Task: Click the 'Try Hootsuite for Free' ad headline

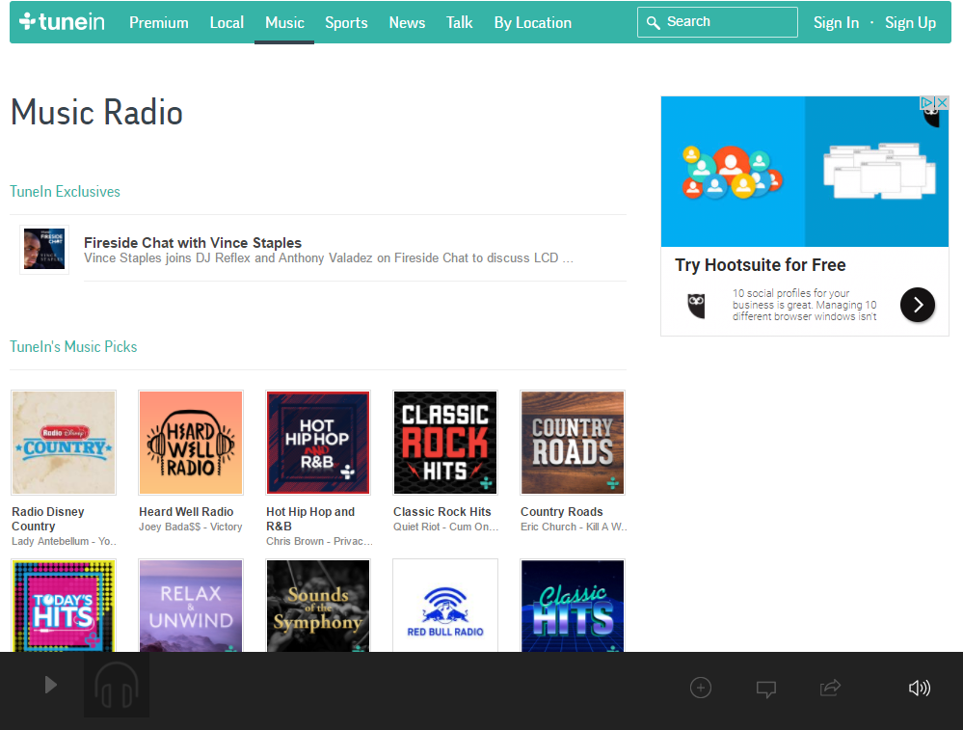Action: pos(761,265)
